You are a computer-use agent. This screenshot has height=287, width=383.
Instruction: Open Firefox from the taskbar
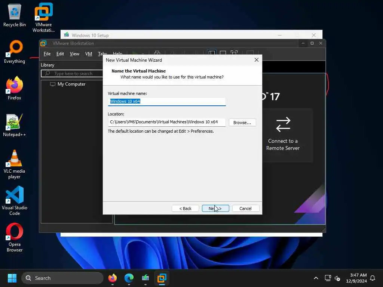(x=113, y=278)
